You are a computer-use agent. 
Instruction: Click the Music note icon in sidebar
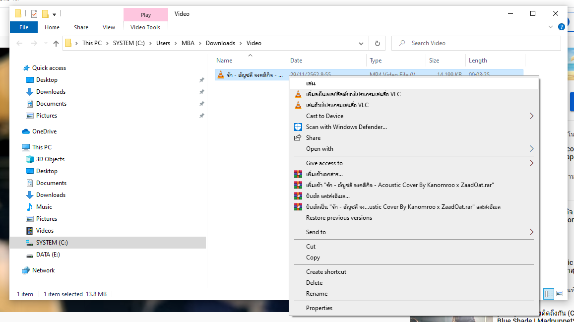(30, 207)
